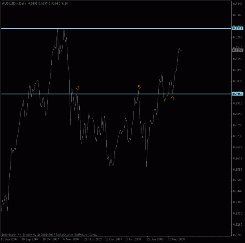Click the 0.8555 price axis label
Screen dimensions: 245x243
point(238,170)
